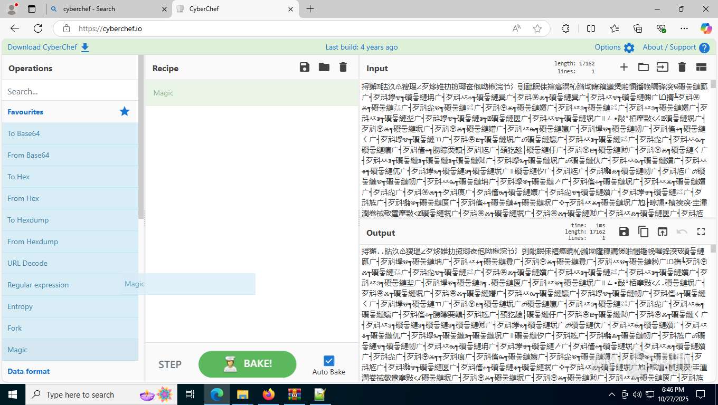Add a new input tab
Viewport: 718px width, 405px height.
[624, 67]
